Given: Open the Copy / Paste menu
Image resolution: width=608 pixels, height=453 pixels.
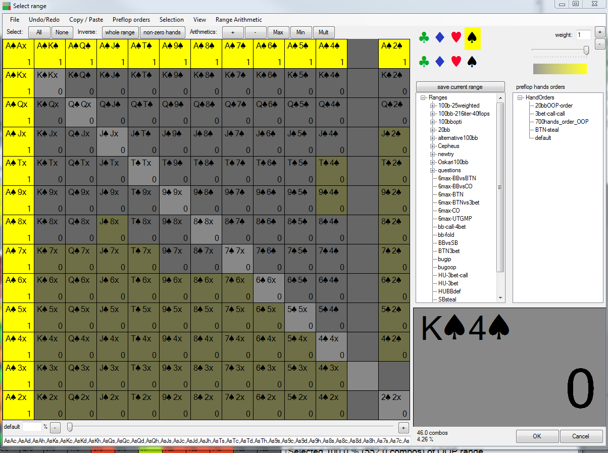Looking at the screenshot, I should 86,20.
